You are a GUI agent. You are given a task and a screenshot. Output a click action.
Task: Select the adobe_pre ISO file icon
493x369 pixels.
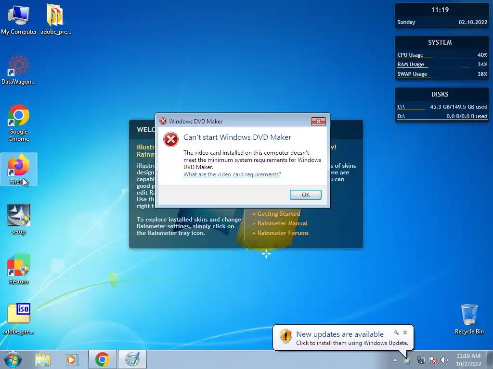[x=19, y=319]
